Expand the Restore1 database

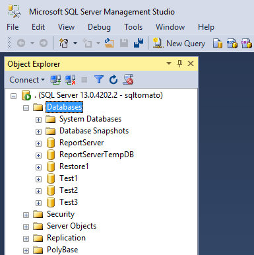click(38, 168)
